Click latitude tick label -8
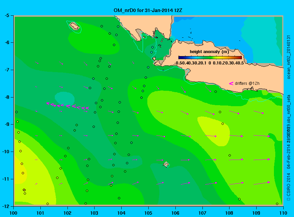Viewport: 294px width, 217px height. (6, 97)
